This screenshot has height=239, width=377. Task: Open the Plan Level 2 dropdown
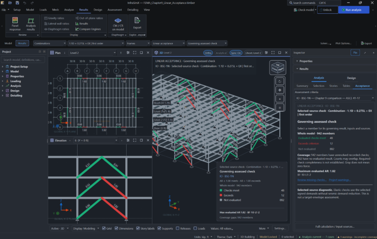(93, 53)
